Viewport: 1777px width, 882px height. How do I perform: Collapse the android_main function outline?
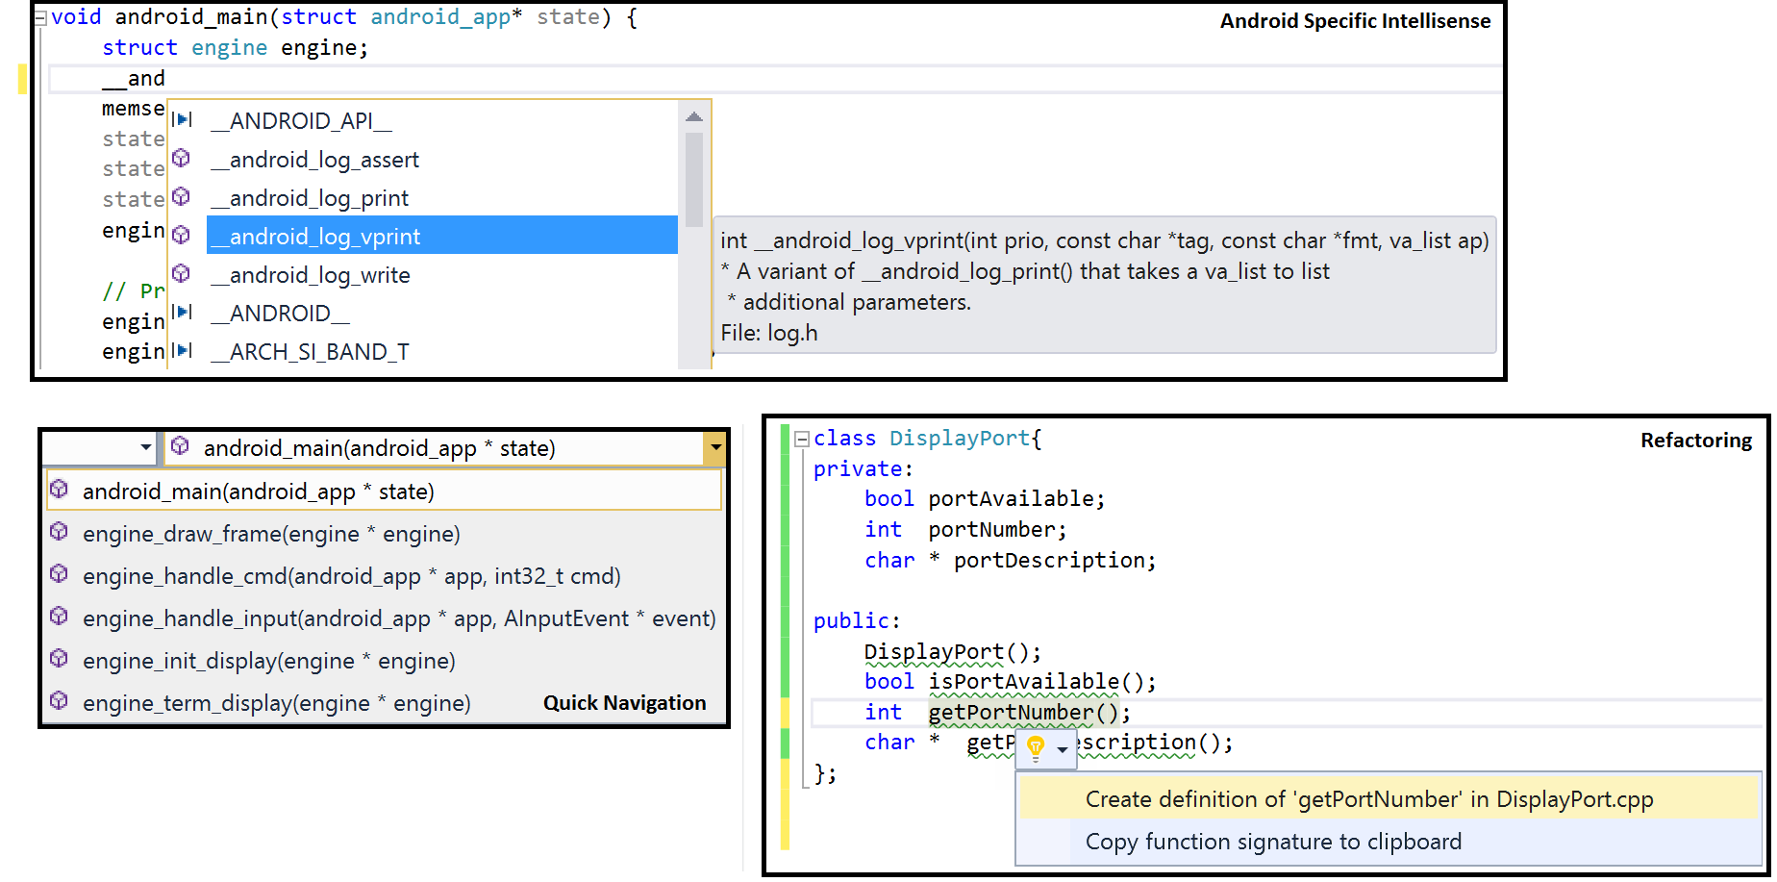[x=40, y=17]
